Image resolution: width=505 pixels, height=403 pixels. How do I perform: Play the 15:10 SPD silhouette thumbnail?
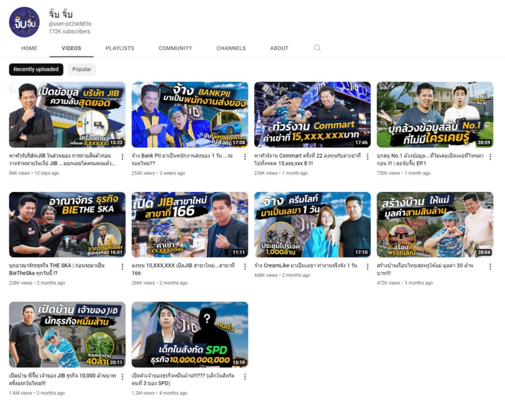190,335
